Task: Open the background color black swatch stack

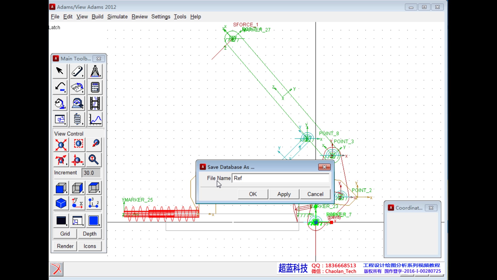Action: [x=61, y=221]
